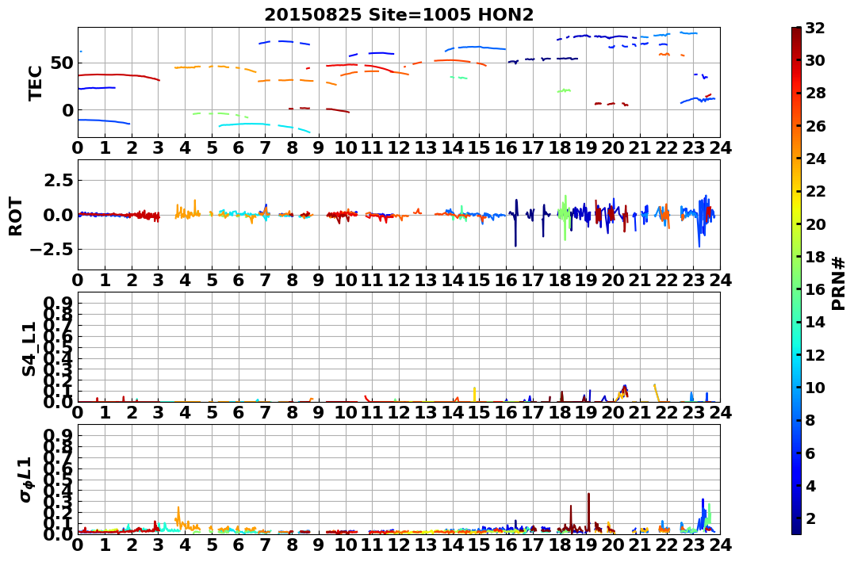Click hour 3 tick under S4_L1 panel
Screen dimensions: 854x562
[158, 412]
